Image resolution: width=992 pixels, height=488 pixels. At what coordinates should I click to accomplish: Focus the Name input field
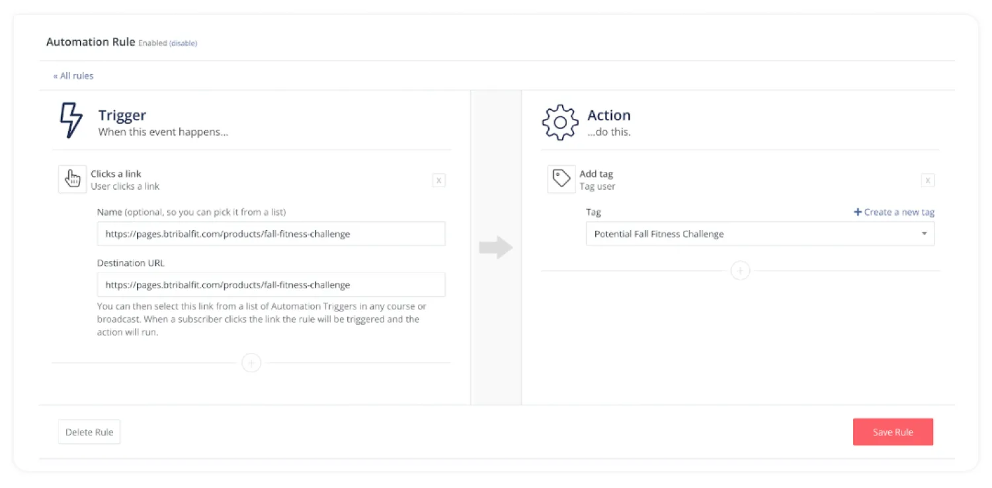tap(271, 234)
